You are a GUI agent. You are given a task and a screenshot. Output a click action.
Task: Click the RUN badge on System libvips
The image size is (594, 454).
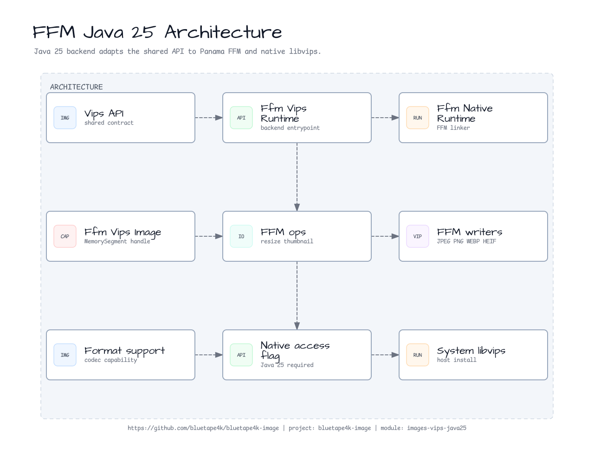pos(418,355)
